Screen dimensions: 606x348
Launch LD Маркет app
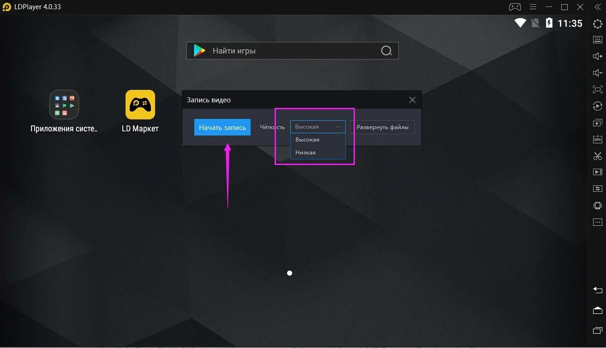140,111
